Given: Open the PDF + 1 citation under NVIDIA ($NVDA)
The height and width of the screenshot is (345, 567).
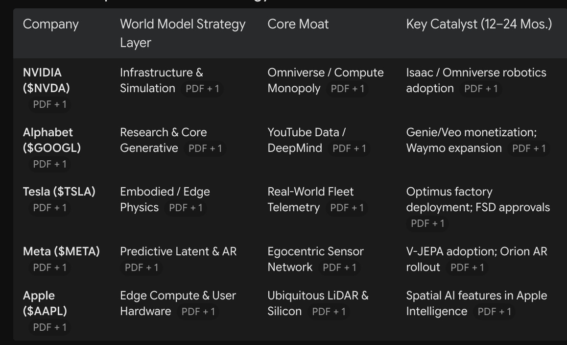Looking at the screenshot, I should [x=49, y=104].
